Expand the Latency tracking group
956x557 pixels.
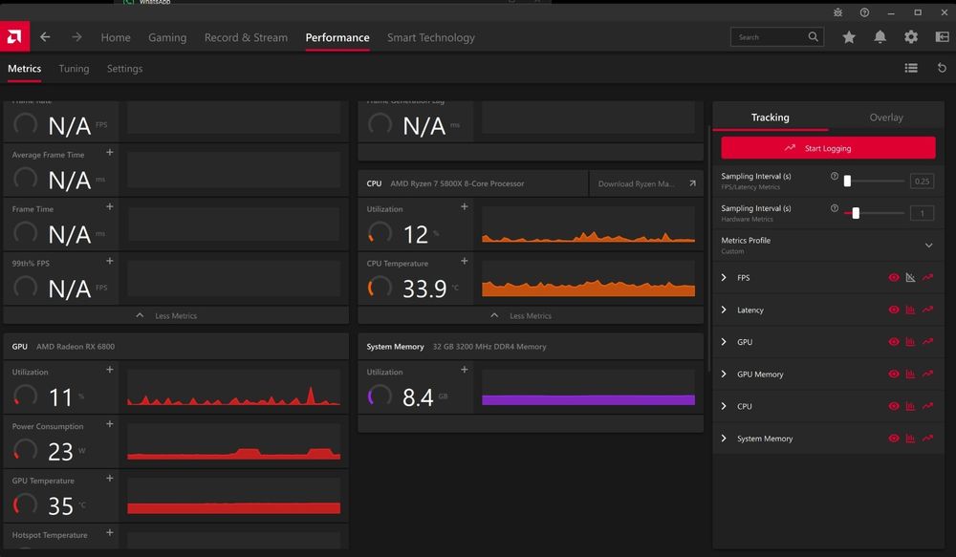[x=724, y=310]
